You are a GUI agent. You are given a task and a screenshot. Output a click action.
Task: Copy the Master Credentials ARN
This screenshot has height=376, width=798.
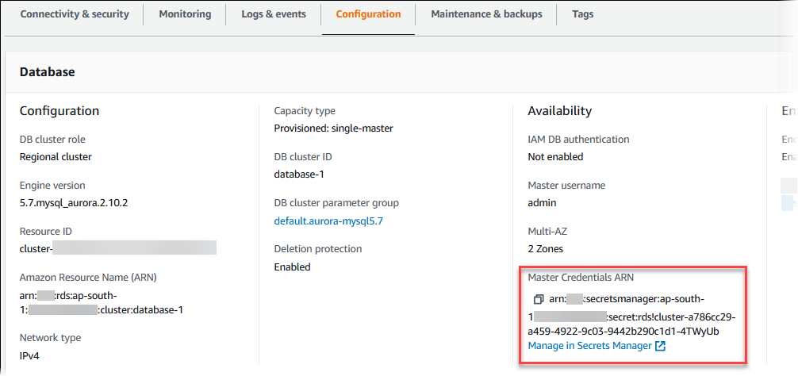tap(538, 299)
